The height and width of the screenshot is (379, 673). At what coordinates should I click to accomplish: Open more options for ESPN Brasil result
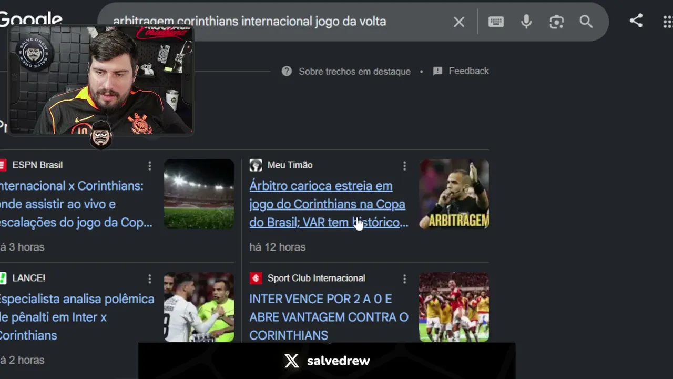[x=150, y=166]
